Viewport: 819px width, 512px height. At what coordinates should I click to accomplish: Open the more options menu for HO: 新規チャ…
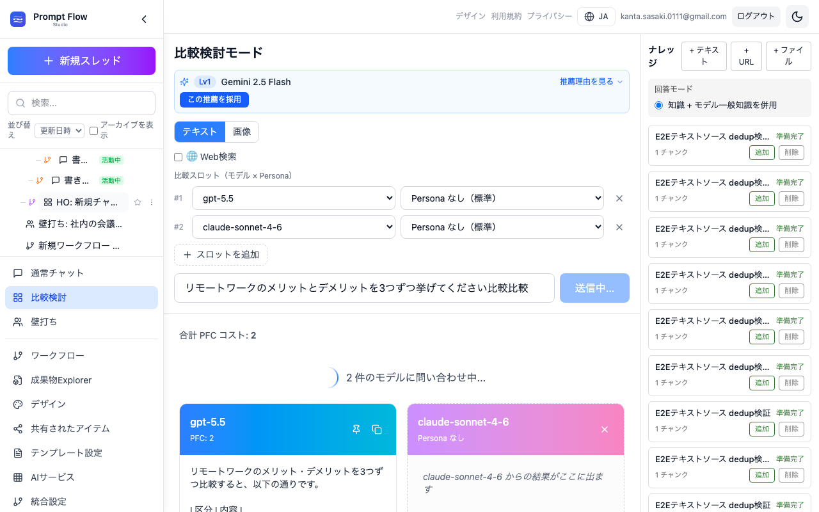tap(152, 202)
